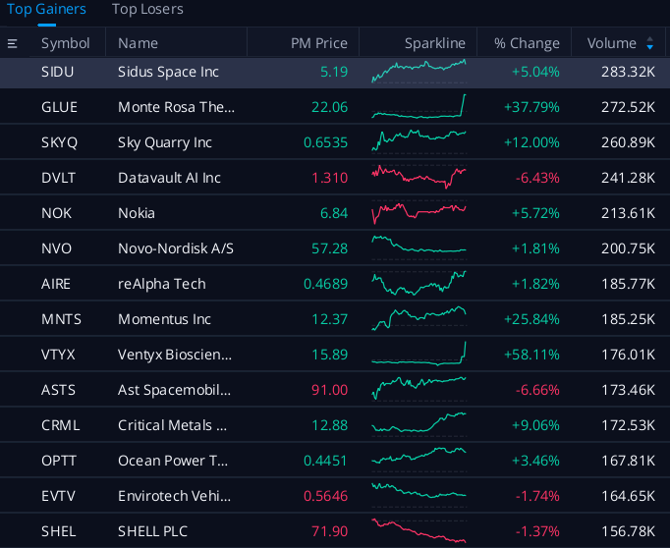Toggle the Volume column sort arrows

[x=650, y=43]
